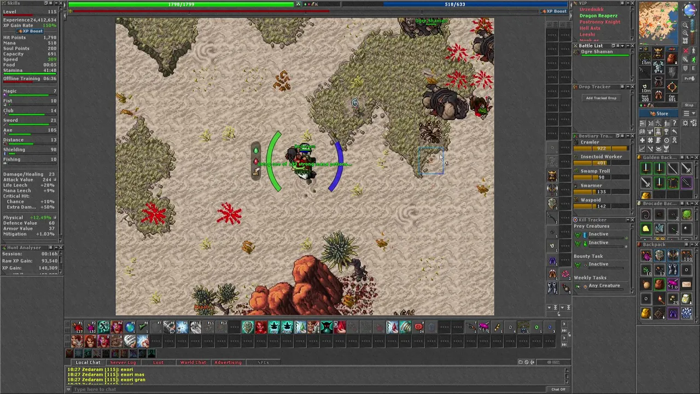The image size is (700, 394).
Task: Toggle offensive combat mode red X
Action: coord(686,50)
